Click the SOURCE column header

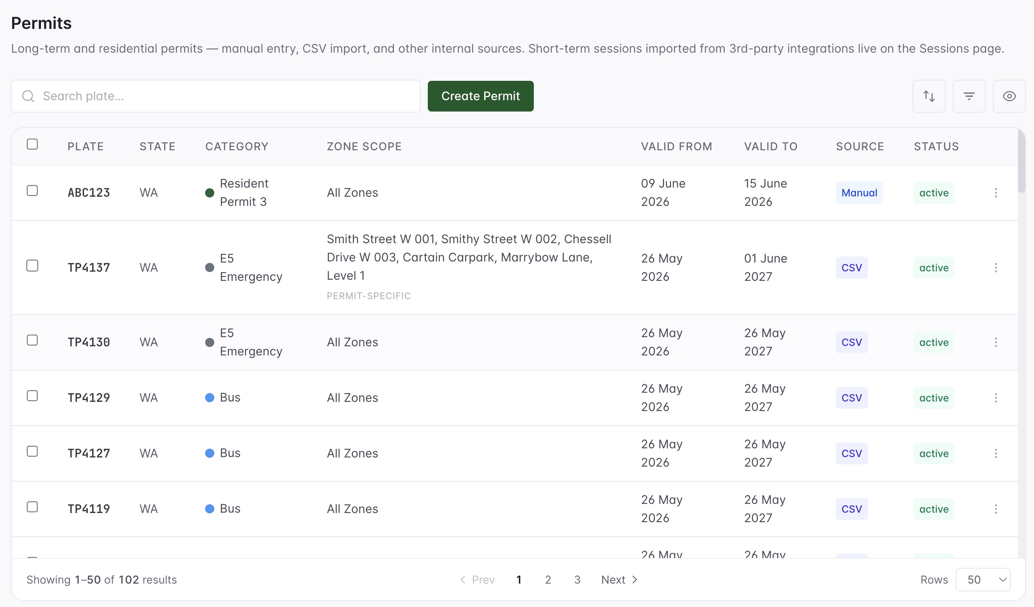tap(860, 147)
